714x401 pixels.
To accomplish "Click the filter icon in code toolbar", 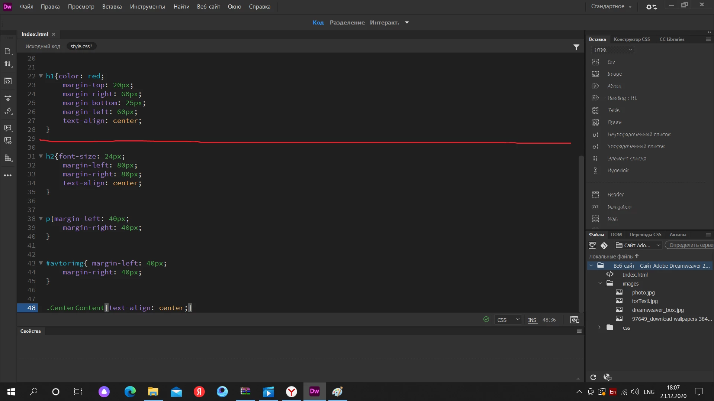I will point(576,47).
